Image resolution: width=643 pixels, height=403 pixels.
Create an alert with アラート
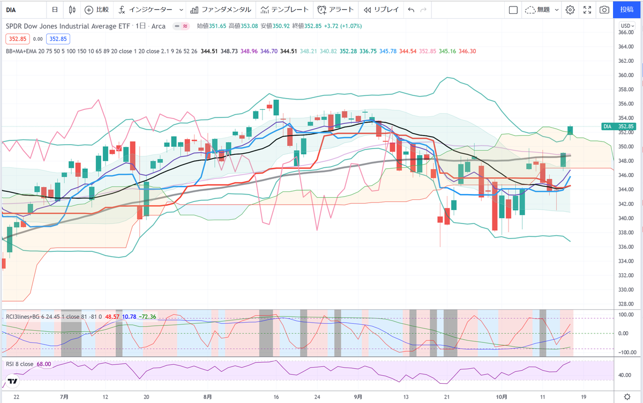click(335, 10)
